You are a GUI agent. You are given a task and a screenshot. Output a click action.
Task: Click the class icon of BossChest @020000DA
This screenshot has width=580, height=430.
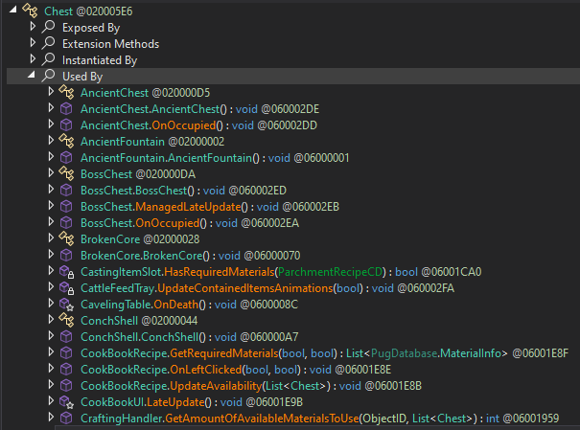click(66, 173)
